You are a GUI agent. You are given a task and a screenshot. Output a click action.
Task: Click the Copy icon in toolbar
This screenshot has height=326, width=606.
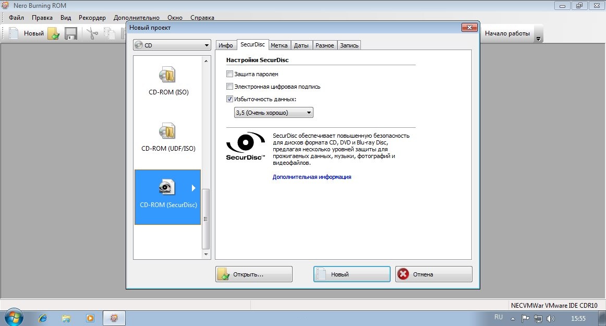coord(110,33)
